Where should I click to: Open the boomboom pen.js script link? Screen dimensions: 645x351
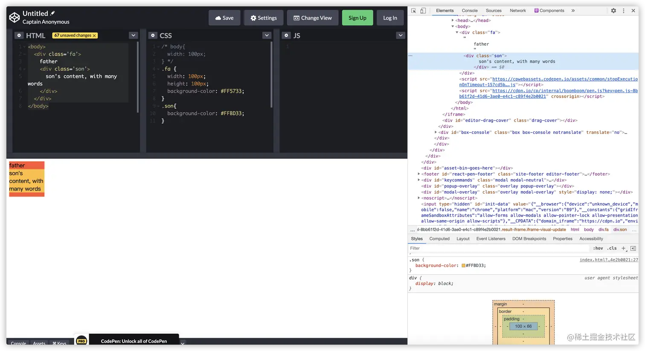pos(548,93)
